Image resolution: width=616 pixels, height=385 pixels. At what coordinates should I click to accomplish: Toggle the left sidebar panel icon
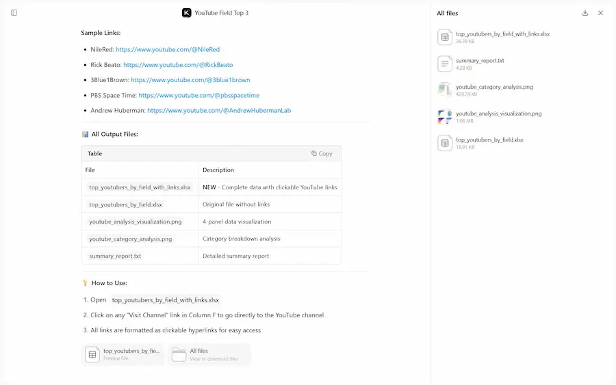[14, 13]
